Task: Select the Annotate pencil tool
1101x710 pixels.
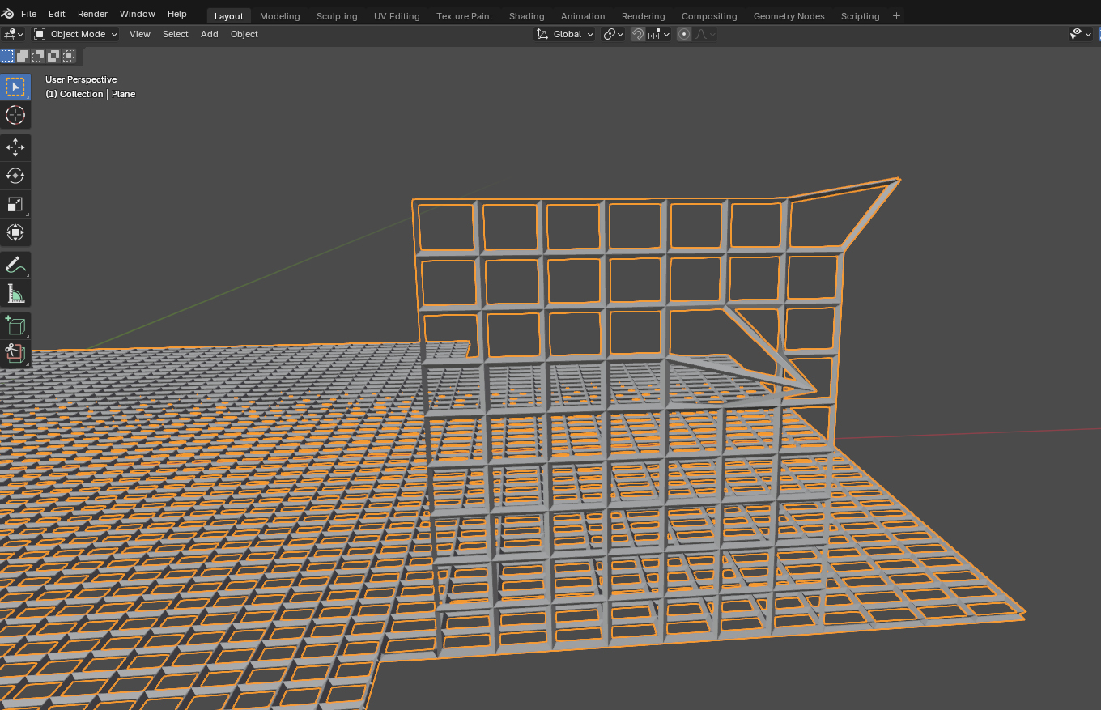Action: coord(15,265)
